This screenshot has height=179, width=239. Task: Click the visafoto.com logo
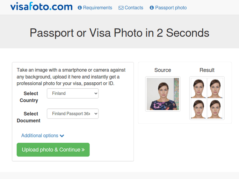coord(41,7)
